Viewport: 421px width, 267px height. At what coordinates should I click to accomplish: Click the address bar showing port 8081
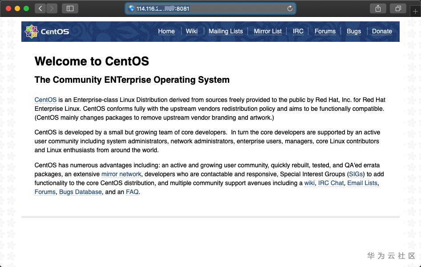(210, 8)
